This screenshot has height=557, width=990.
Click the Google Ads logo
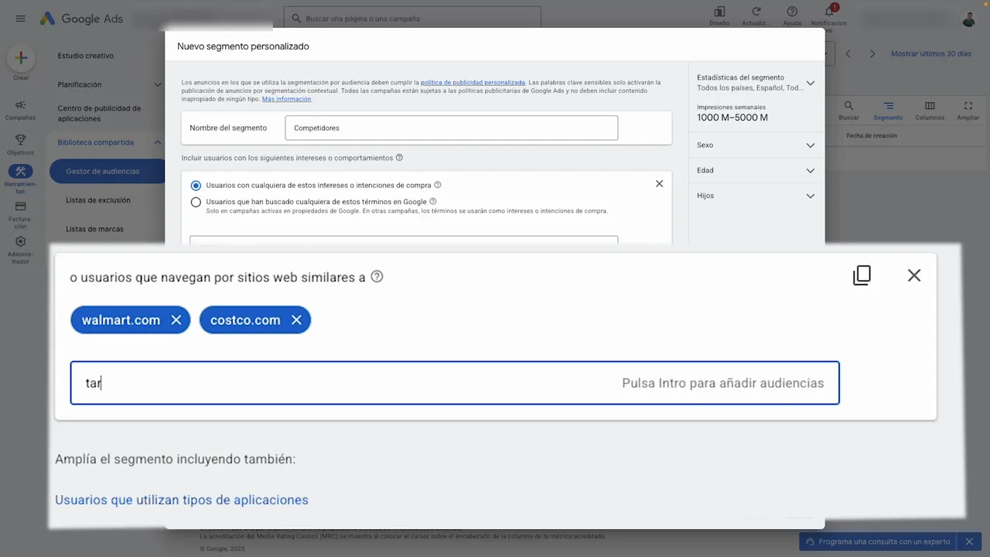tap(82, 19)
